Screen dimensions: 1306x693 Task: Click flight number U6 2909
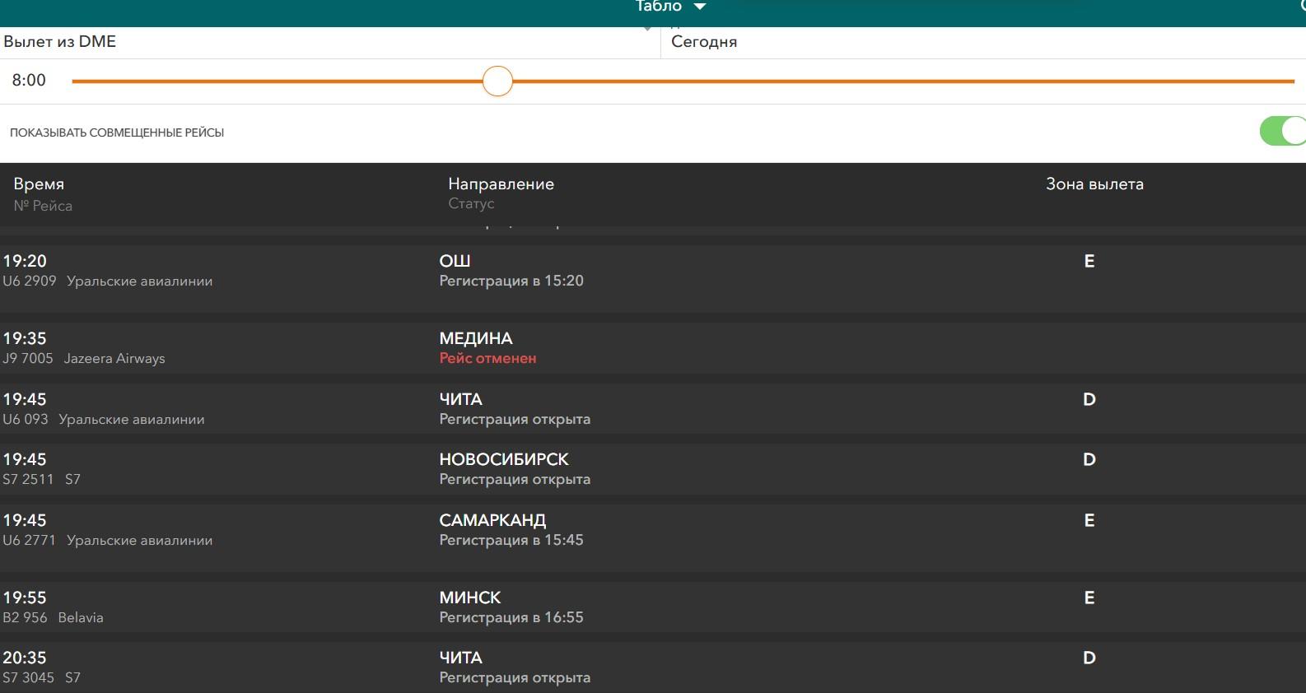30,281
